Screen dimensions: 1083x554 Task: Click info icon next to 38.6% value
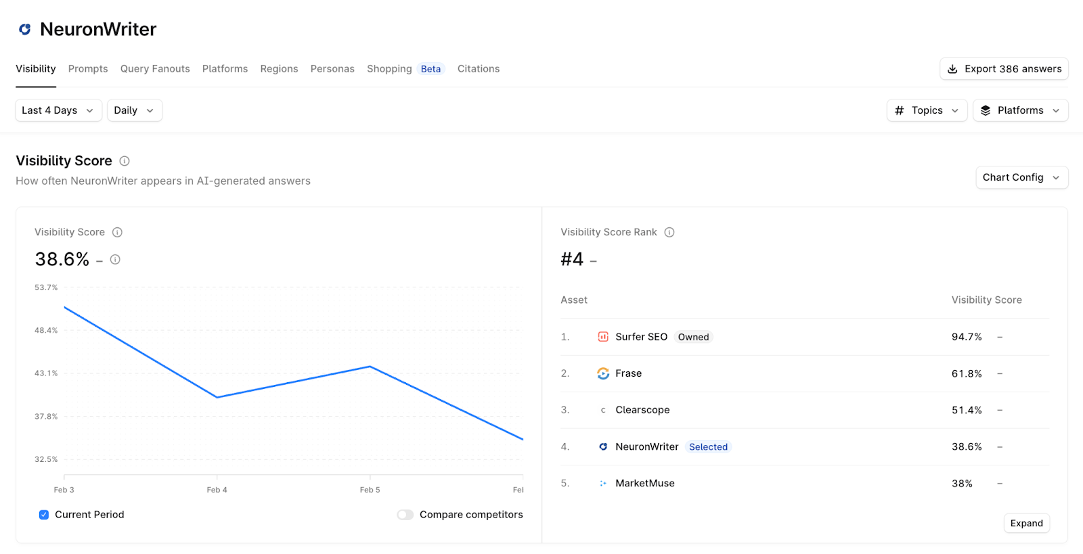[115, 260]
